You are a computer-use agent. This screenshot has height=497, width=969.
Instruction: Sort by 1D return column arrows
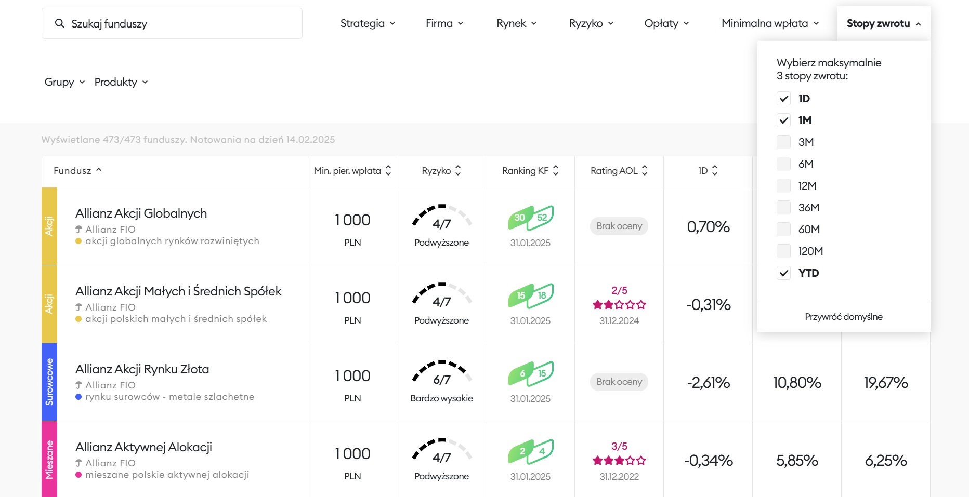pyautogui.click(x=715, y=170)
